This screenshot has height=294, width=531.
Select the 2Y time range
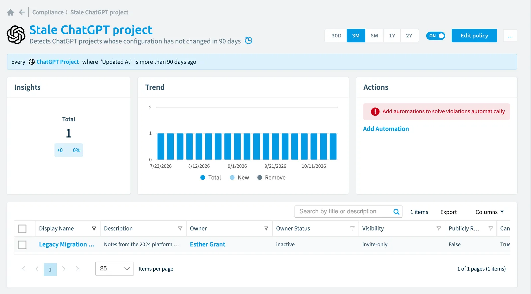(x=409, y=36)
